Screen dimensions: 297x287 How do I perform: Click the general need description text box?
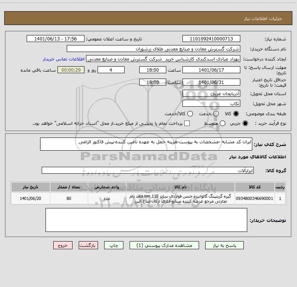coord(146,144)
